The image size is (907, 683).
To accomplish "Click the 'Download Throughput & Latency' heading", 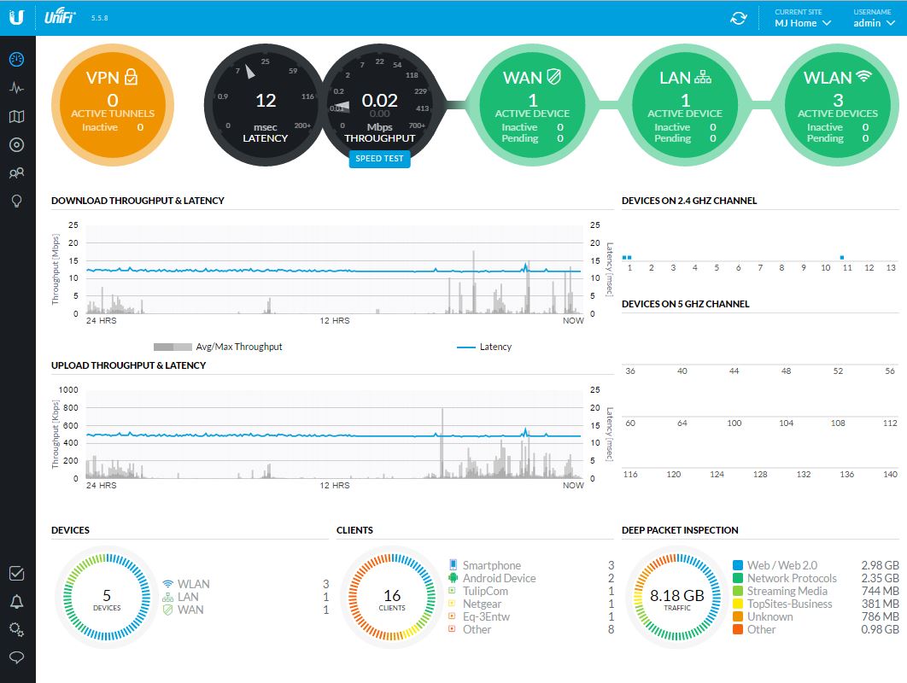I will coord(138,201).
